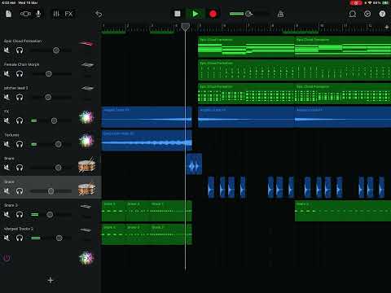The width and height of the screenshot is (391, 293).
Task: Mute the FX track
Action: [7, 120]
